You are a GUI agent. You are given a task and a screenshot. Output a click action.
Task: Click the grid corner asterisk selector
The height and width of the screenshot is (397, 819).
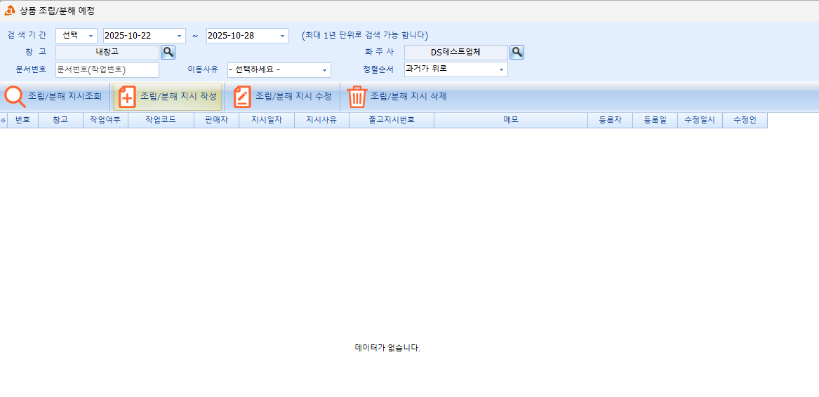tap(4, 121)
